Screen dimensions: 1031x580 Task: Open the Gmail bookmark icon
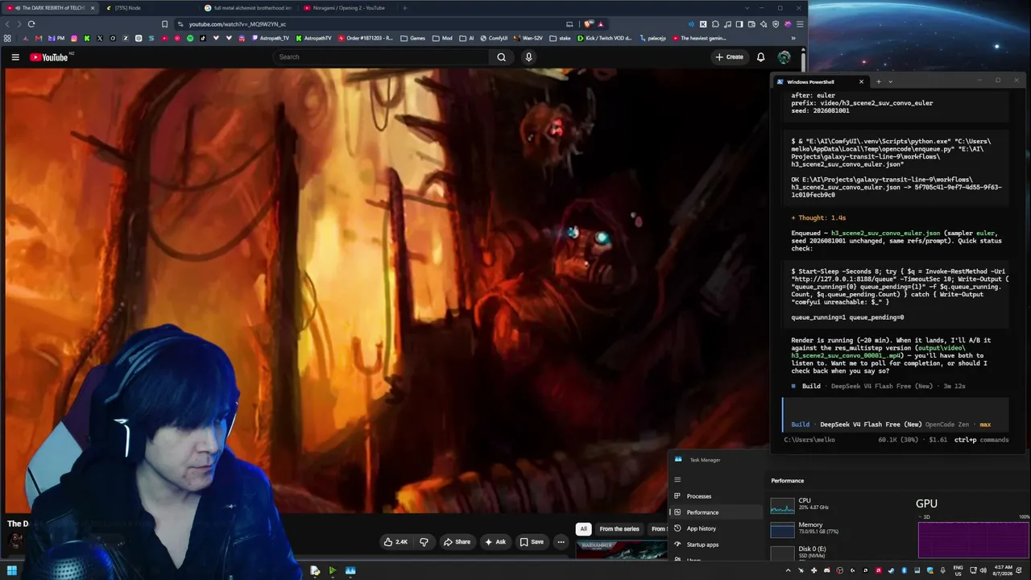pyautogui.click(x=38, y=38)
